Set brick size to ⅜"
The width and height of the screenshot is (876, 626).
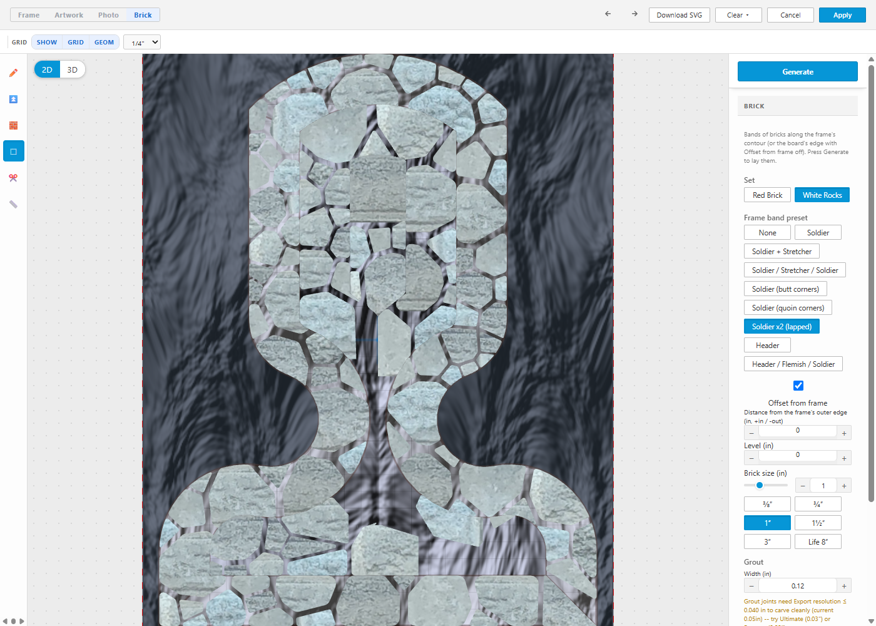pos(767,504)
